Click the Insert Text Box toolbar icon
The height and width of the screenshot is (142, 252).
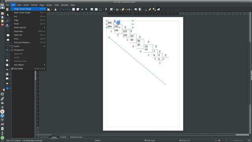(96, 9)
